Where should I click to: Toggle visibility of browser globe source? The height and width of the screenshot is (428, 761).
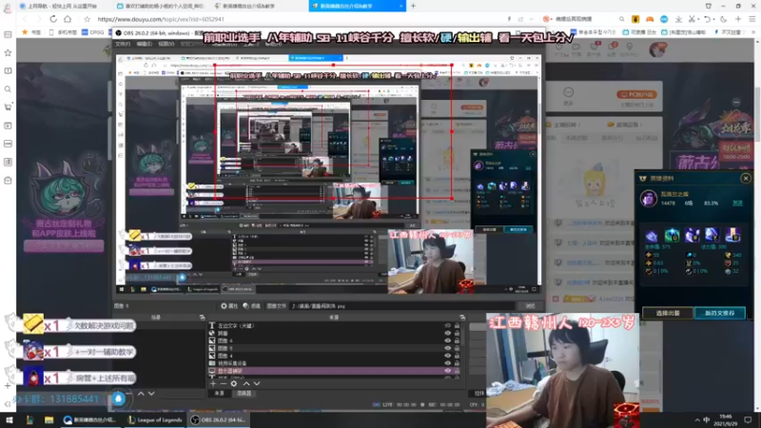[447, 334]
